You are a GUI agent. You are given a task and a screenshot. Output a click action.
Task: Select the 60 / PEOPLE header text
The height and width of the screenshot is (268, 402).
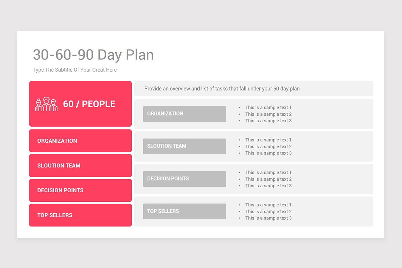pos(89,104)
